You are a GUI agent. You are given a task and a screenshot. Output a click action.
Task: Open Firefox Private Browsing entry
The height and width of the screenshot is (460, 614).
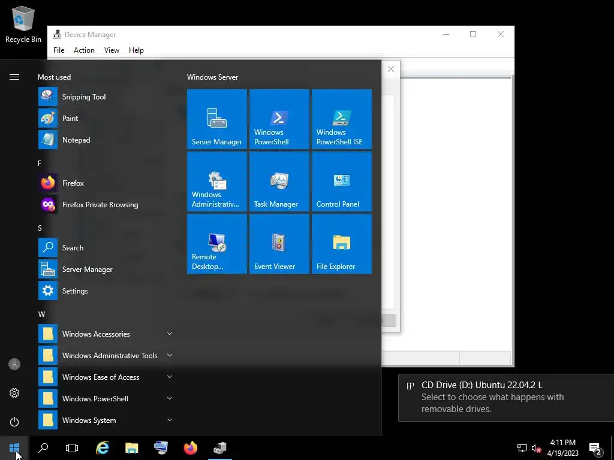(106, 205)
